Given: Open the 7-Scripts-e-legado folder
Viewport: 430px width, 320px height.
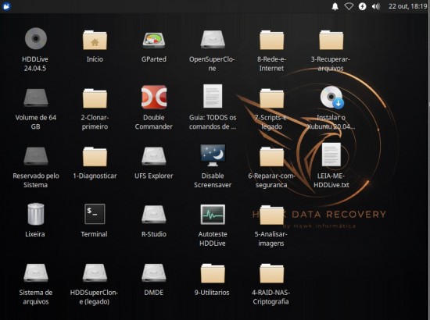Looking at the screenshot, I should tap(271, 98).
